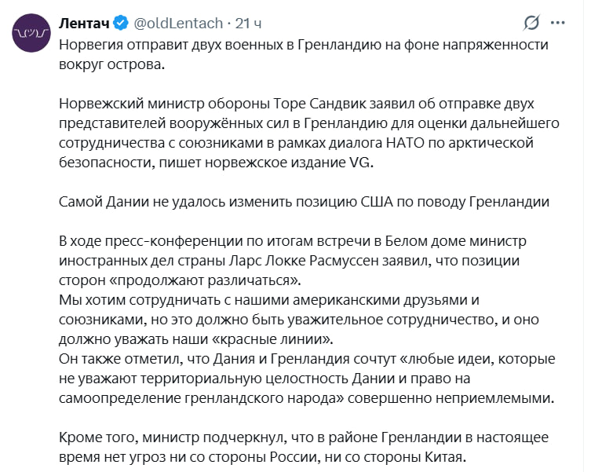
Task: Open the Лентач display name link
Action: coord(85,22)
